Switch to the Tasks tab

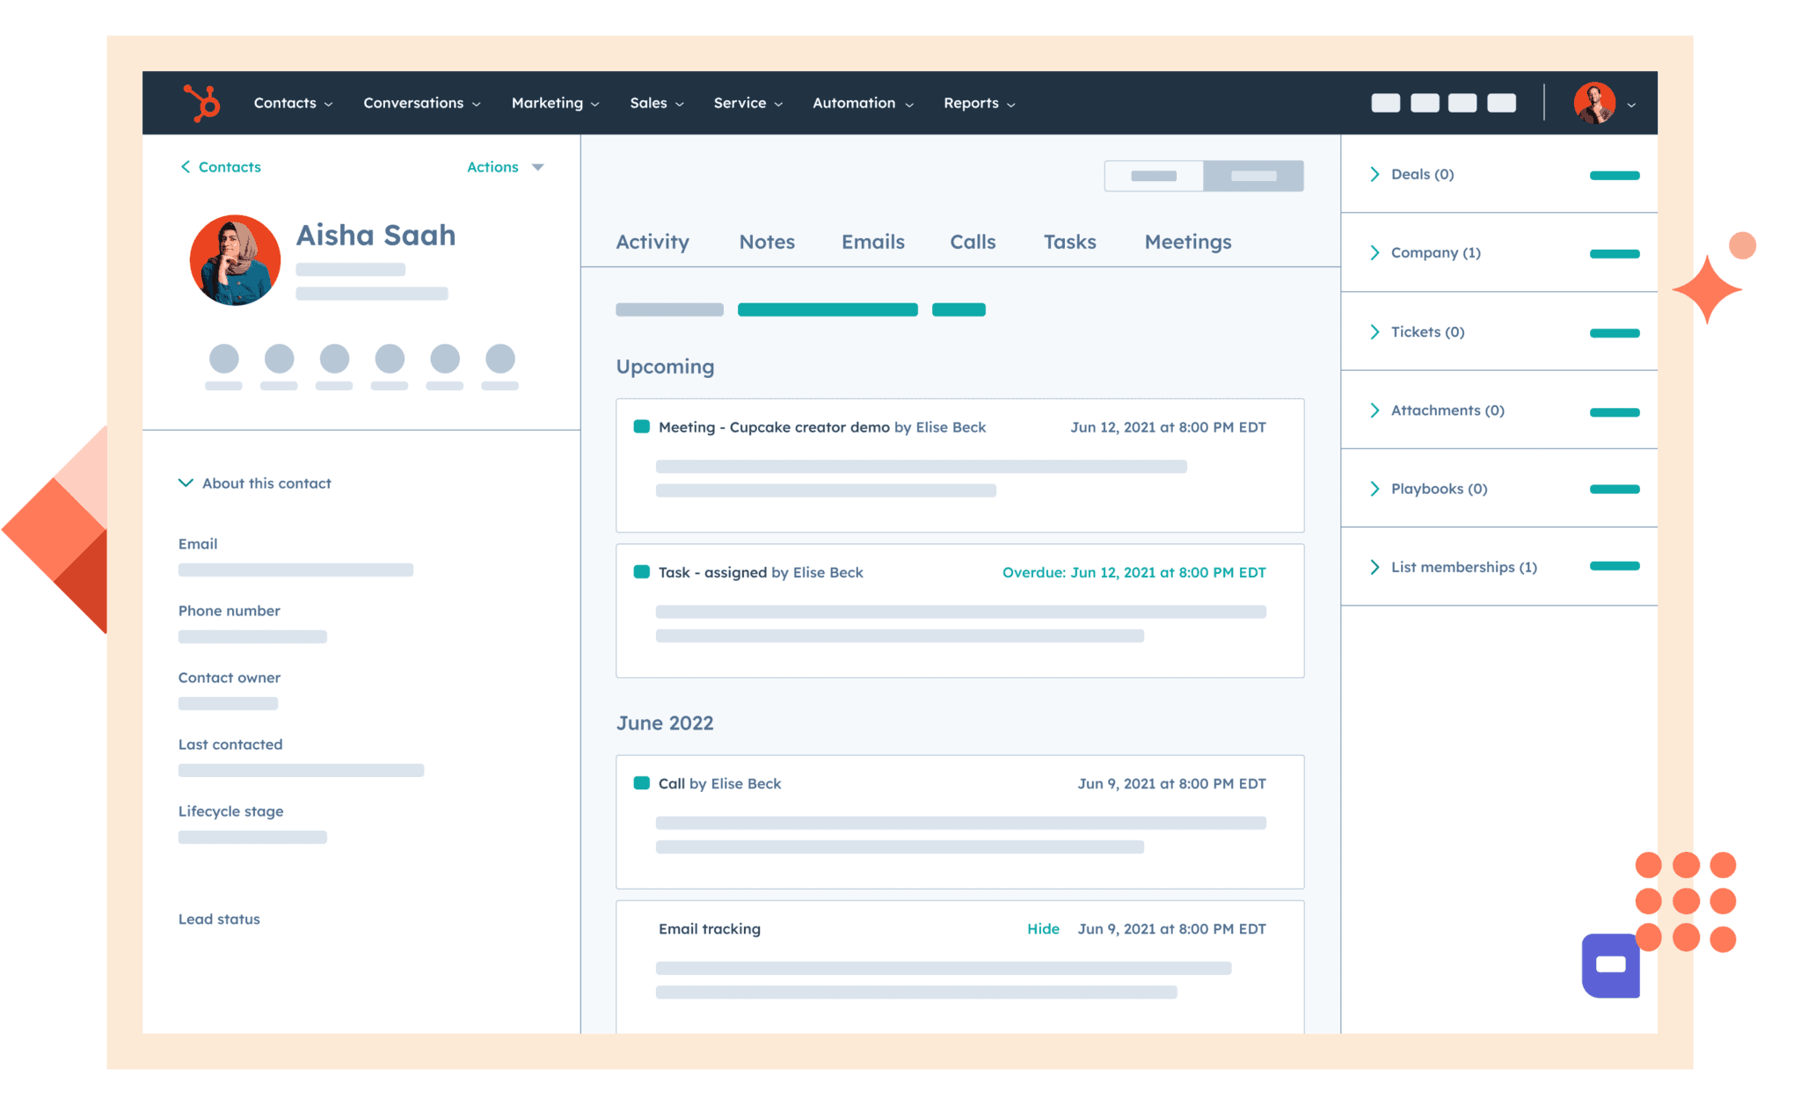pos(1069,242)
